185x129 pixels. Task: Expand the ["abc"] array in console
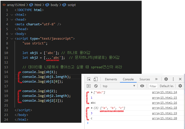(x=92, y=92)
